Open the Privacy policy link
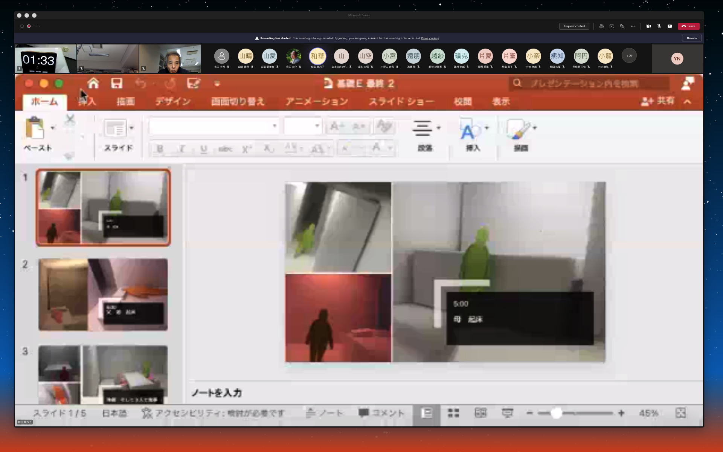The image size is (723, 452). pos(430,38)
